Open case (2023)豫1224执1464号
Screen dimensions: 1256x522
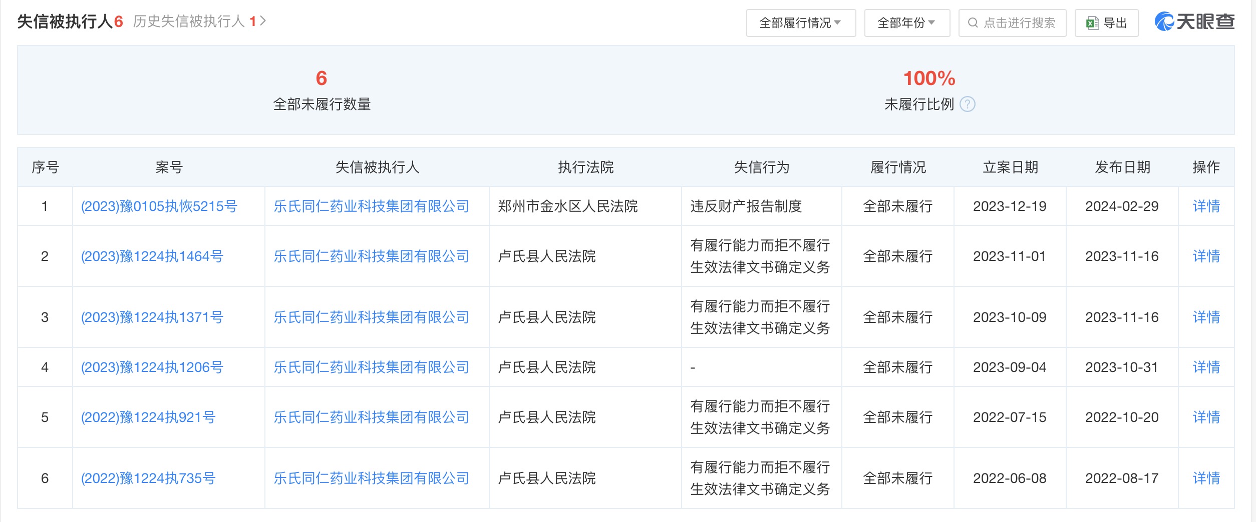[152, 256]
